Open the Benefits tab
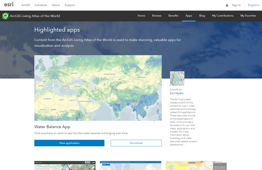 coord(173,16)
